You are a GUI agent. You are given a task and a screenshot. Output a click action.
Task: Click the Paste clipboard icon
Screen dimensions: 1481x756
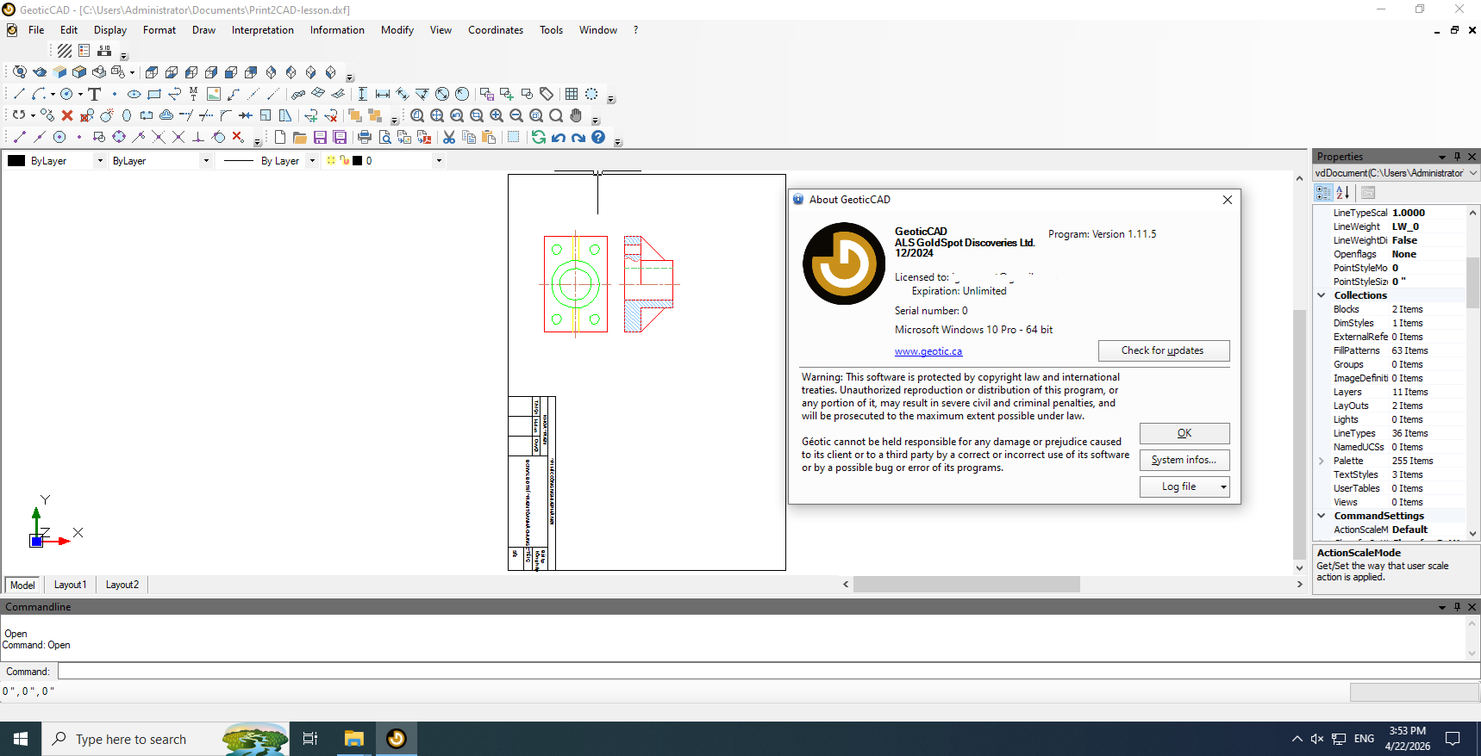489,137
